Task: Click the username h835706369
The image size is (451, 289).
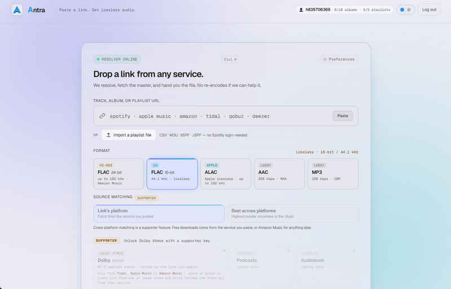Action: pyautogui.click(x=317, y=10)
